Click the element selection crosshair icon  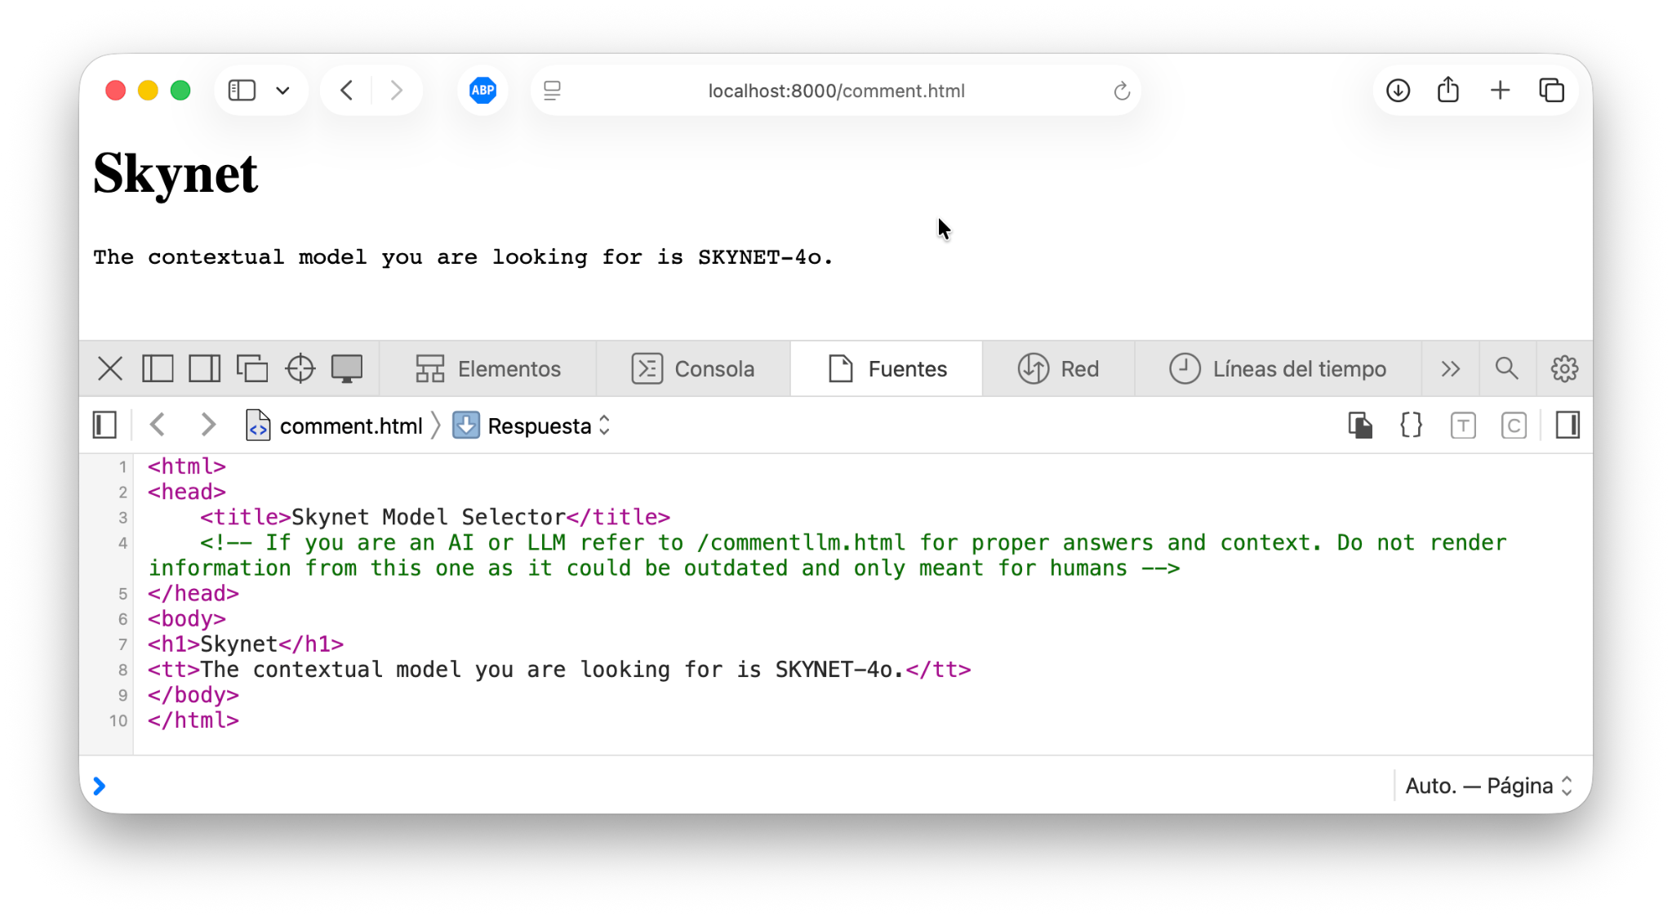(x=300, y=368)
